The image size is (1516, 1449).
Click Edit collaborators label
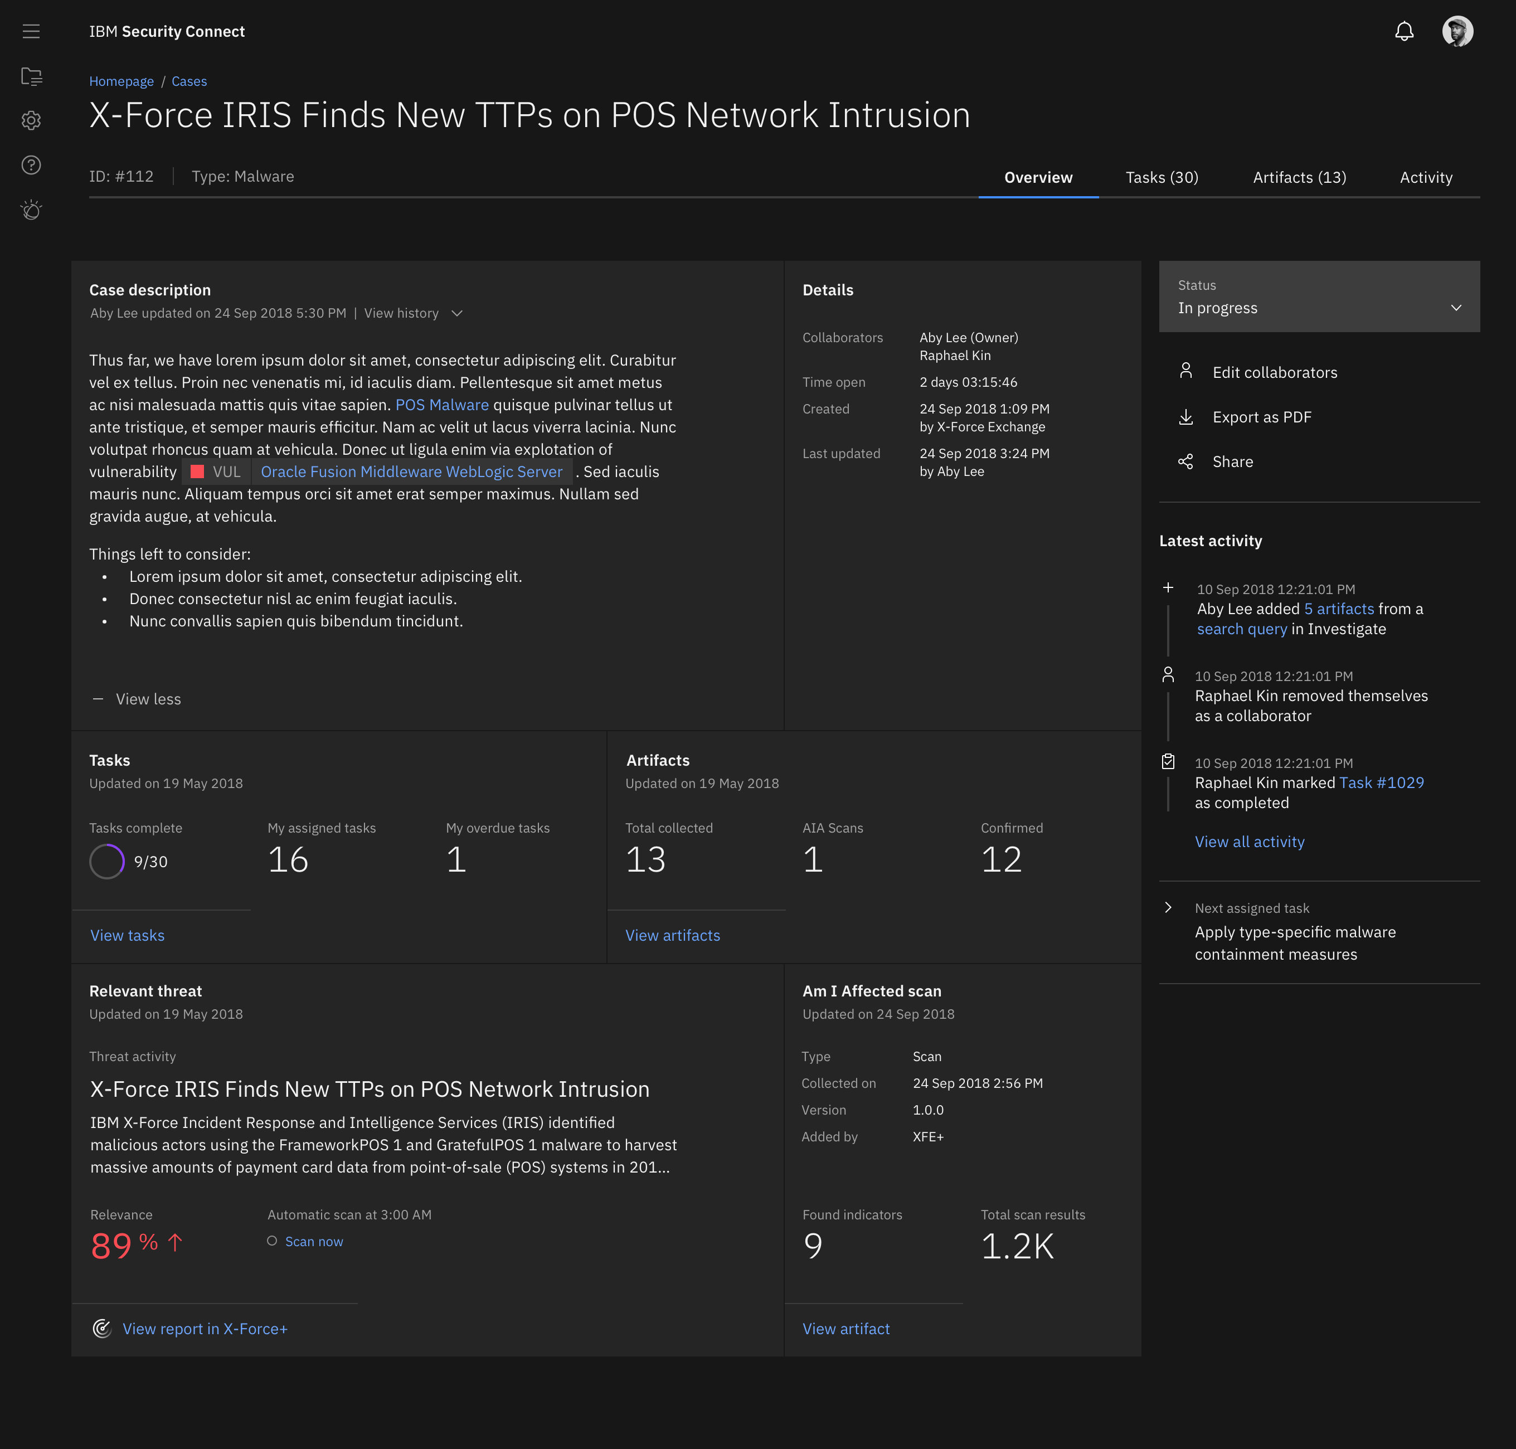(x=1274, y=372)
